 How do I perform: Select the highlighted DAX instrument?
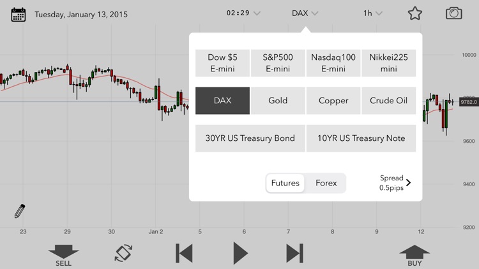click(222, 101)
